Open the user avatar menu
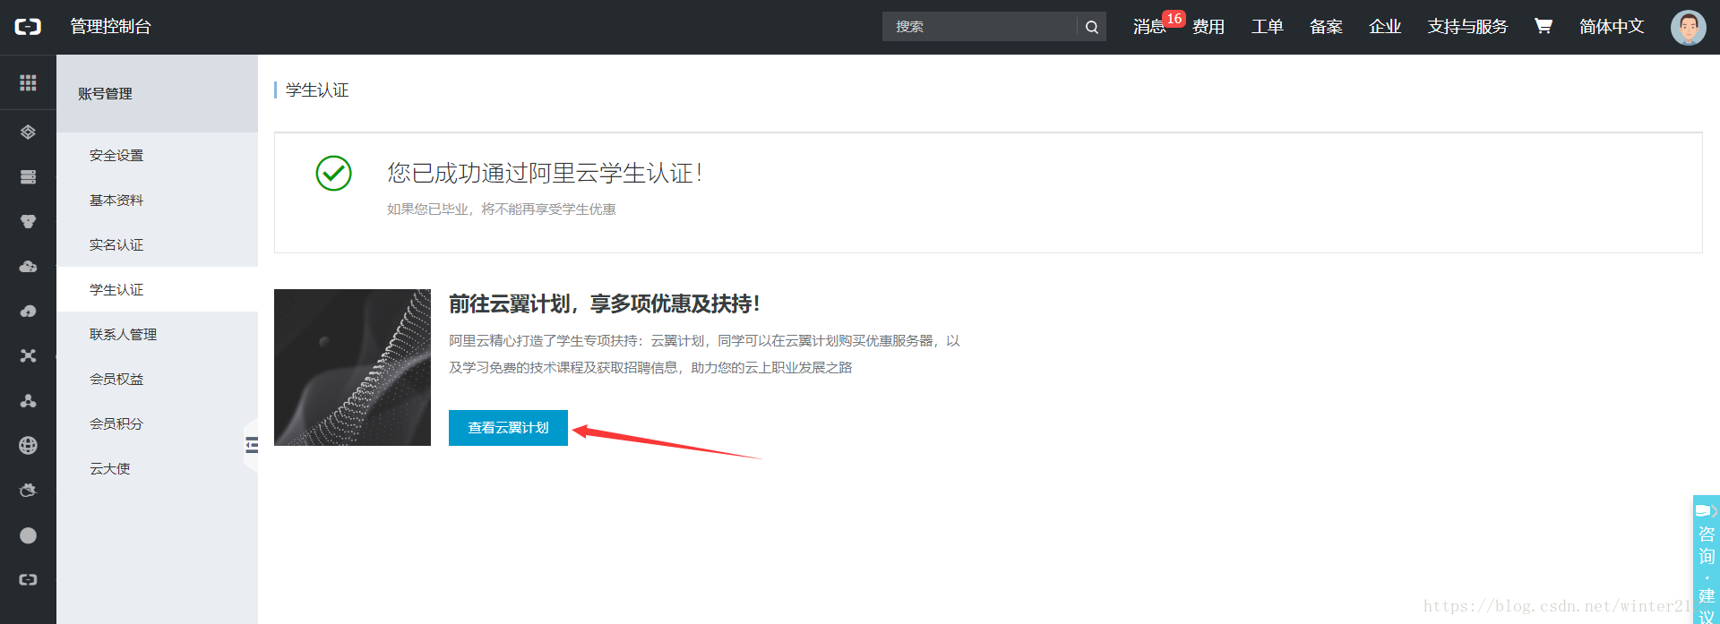Viewport: 1720px width, 624px height. [1688, 27]
